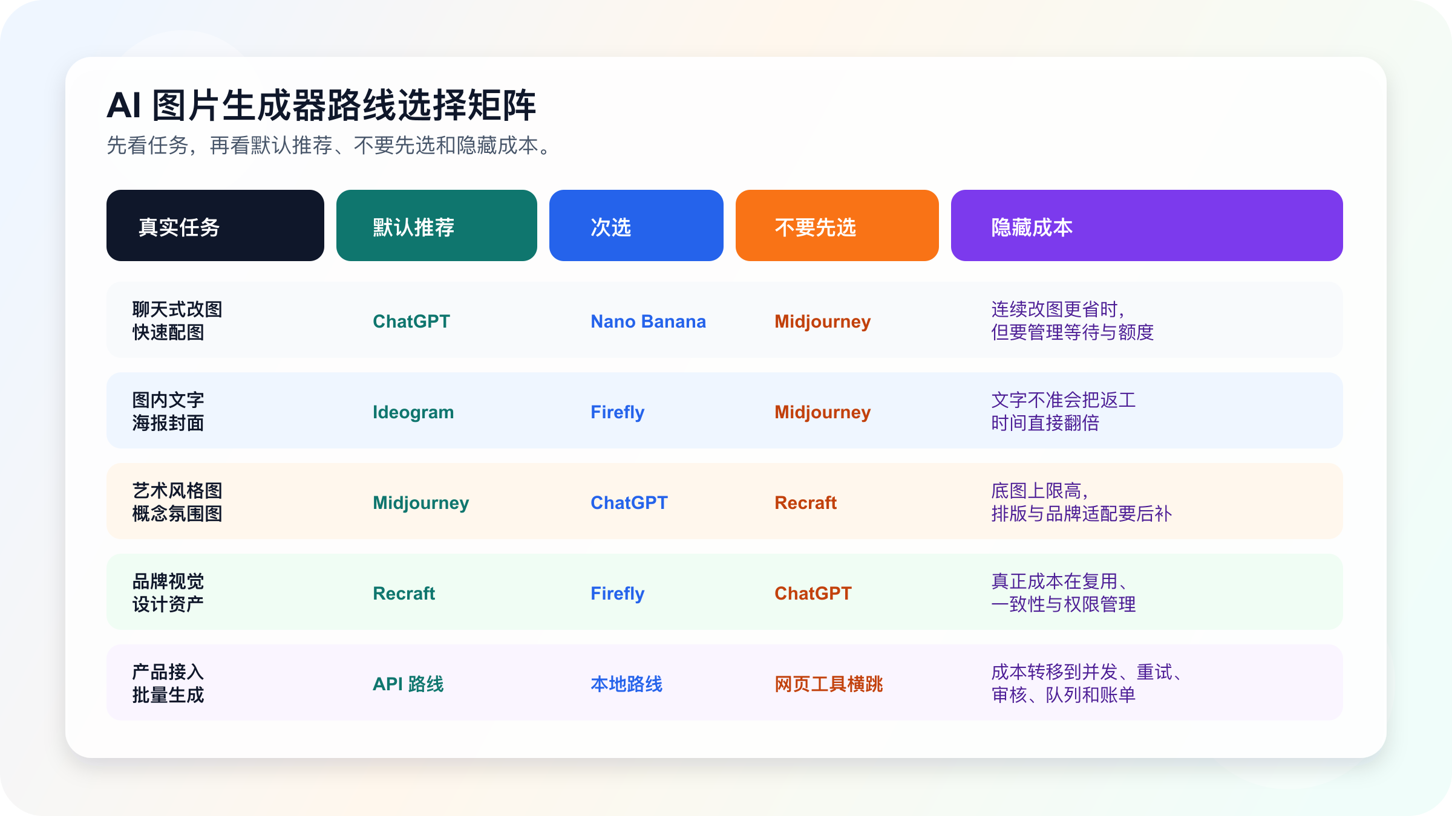The image size is (1452, 816).
Task: Click the Nano Banana entry
Action: point(648,321)
